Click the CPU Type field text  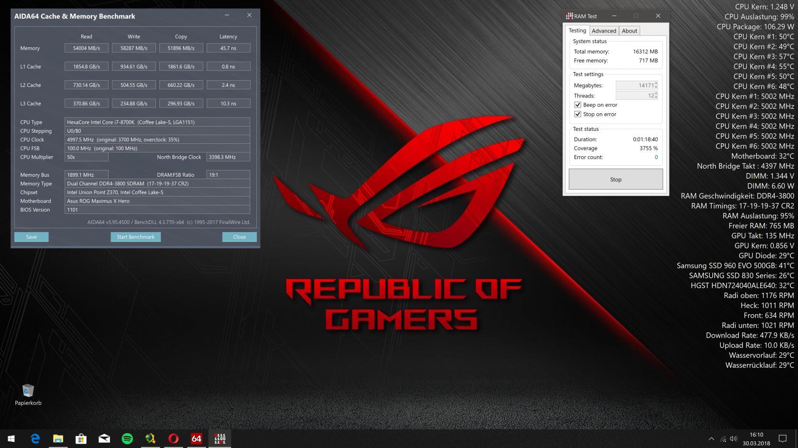[157, 122]
